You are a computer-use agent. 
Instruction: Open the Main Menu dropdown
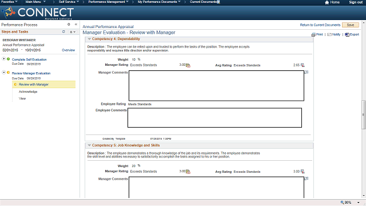(35, 2)
